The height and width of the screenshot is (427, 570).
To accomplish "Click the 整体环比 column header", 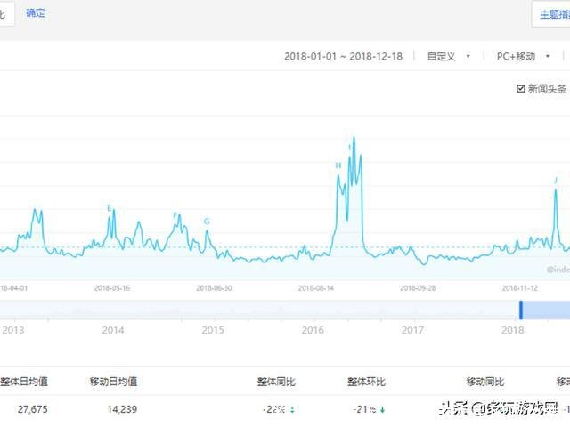I will click(x=366, y=382).
